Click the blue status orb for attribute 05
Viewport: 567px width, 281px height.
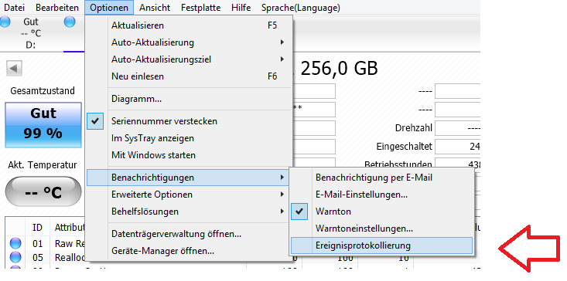15,257
